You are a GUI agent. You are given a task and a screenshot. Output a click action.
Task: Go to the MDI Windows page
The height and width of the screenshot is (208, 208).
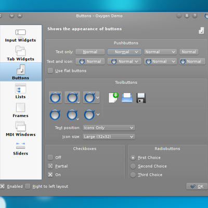coord(21,129)
